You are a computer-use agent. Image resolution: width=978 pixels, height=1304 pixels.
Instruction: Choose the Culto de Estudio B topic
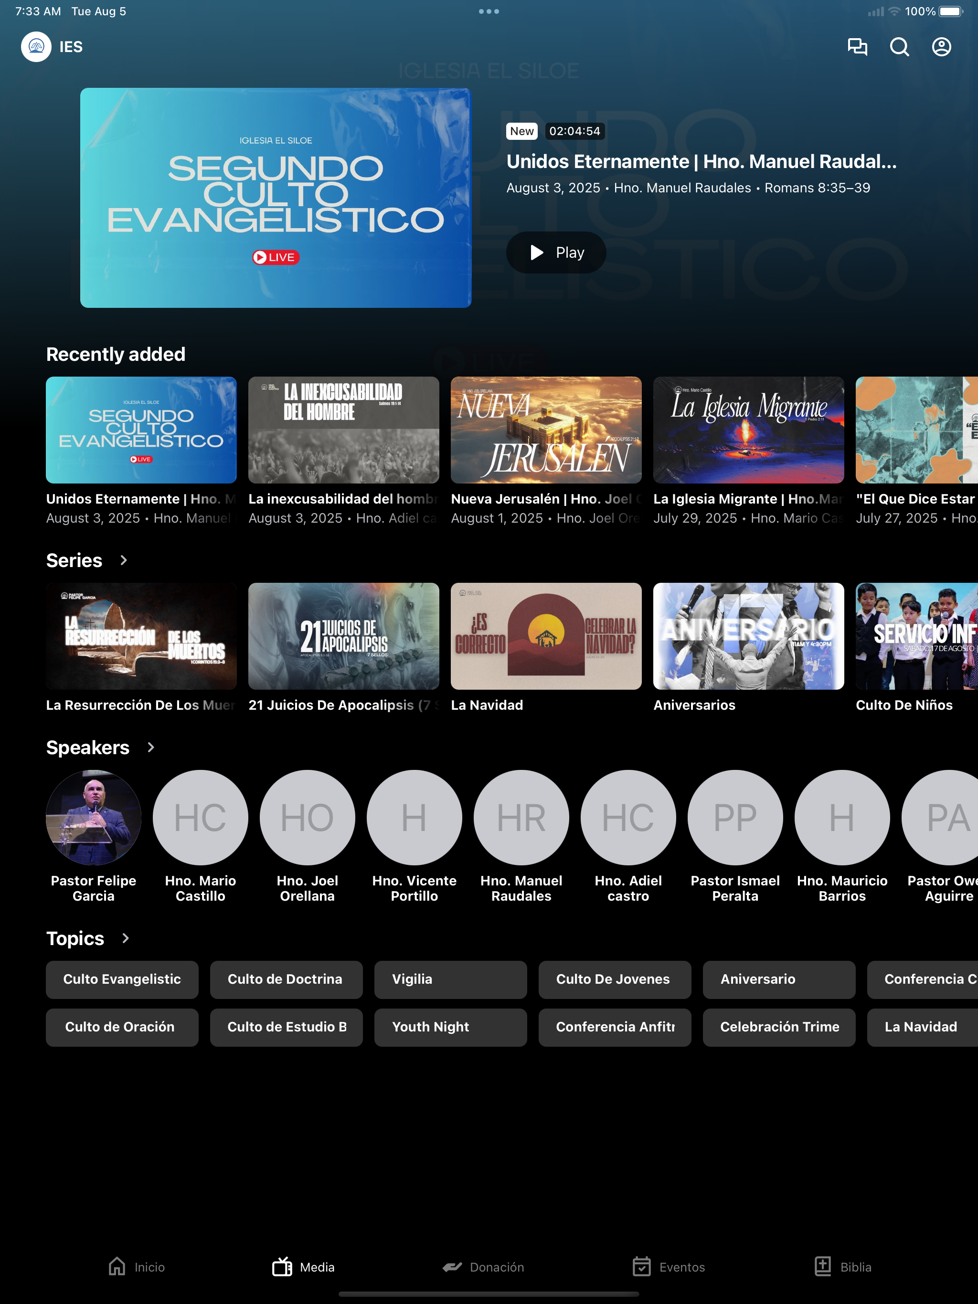click(x=286, y=1027)
